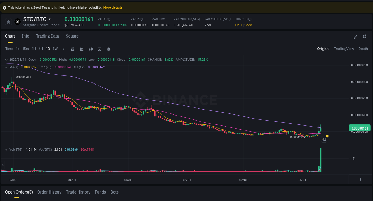
Task: Click the STG token logo
Action: click(17, 21)
